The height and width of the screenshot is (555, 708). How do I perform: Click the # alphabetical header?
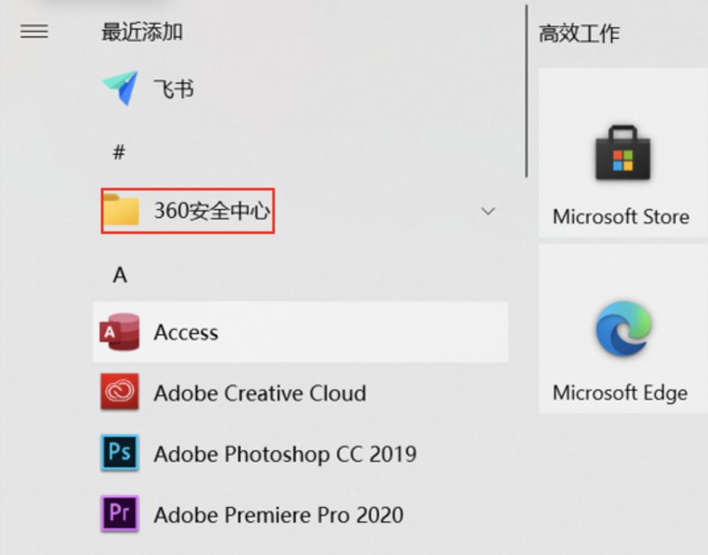(117, 152)
